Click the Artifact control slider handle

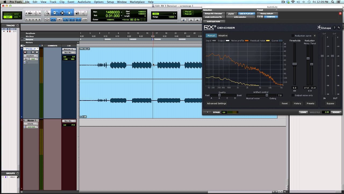coord(267,95)
